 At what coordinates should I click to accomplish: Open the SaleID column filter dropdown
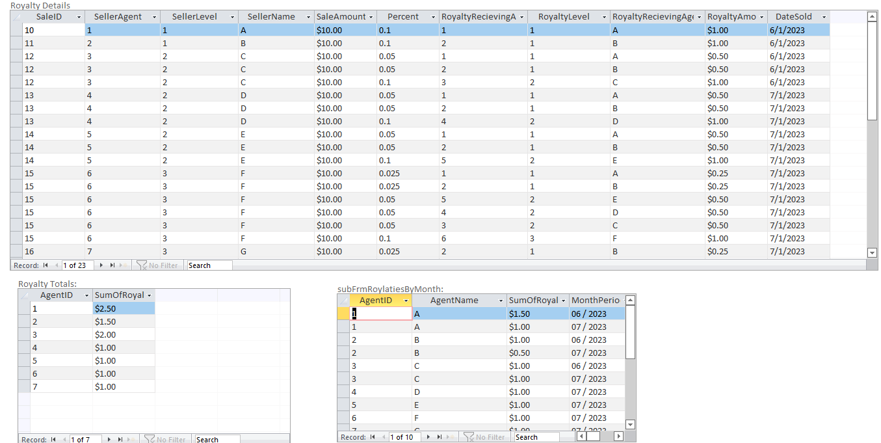click(x=79, y=17)
